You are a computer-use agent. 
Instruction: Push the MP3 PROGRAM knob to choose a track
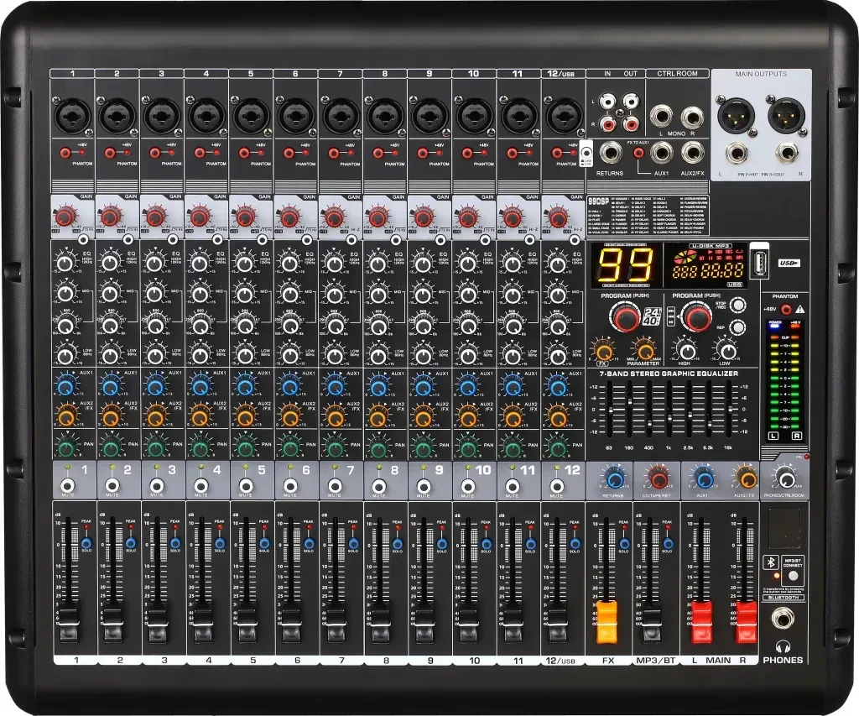pos(696,317)
